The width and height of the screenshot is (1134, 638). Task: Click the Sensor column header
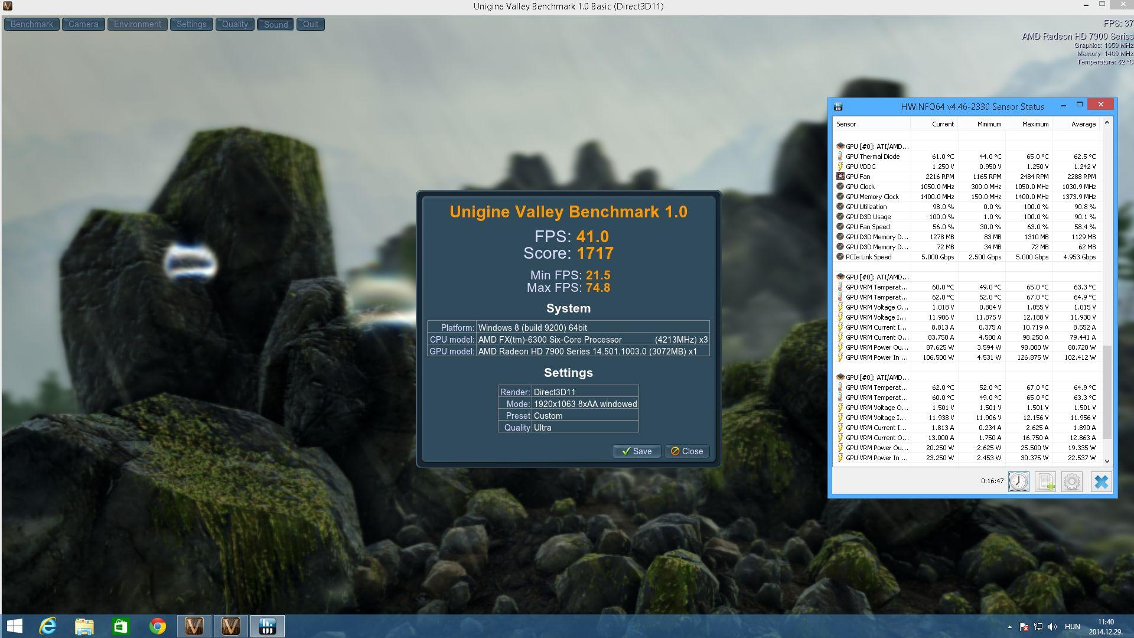point(872,124)
